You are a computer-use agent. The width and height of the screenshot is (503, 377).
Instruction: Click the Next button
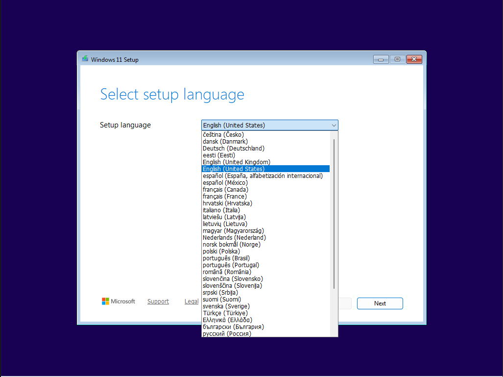click(x=380, y=303)
